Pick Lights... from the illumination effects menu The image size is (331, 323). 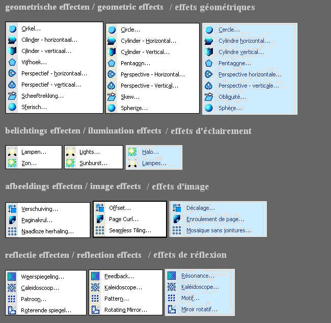coord(90,152)
